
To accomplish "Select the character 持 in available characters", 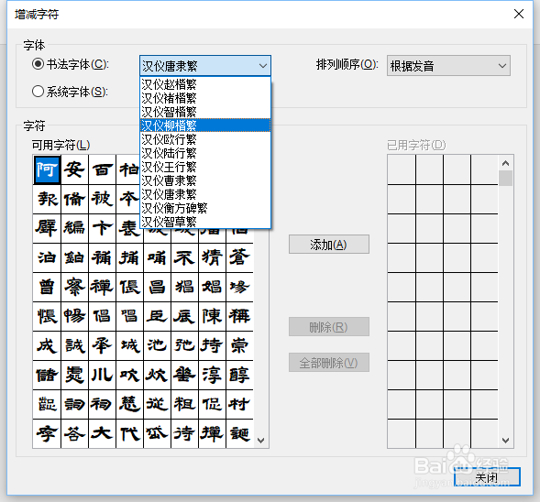I will (x=212, y=345).
